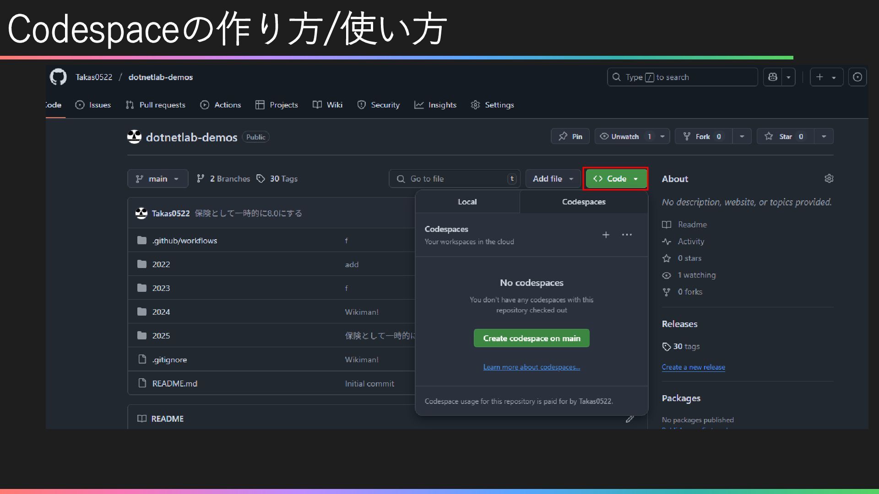Star the dotnetlab-demos repository
This screenshot has height=494, width=879.
click(x=786, y=136)
